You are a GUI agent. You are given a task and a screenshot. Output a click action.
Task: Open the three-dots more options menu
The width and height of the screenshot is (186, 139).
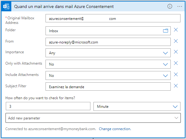coord(180,6)
